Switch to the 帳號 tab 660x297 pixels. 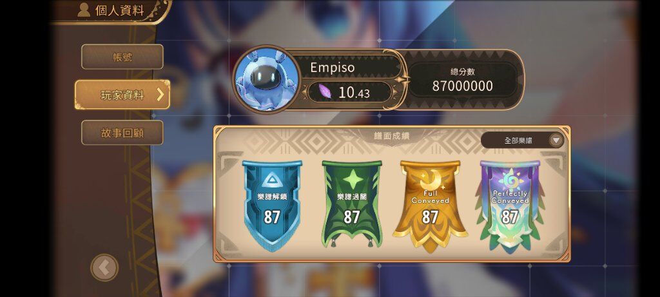(x=122, y=57)
